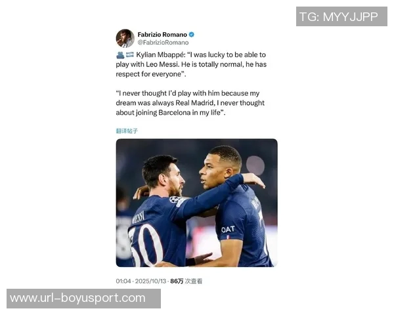The image size is (394, 315).
Task: Click the TG: MYYJJPP watermark banner
Action: tap(341, 16)
